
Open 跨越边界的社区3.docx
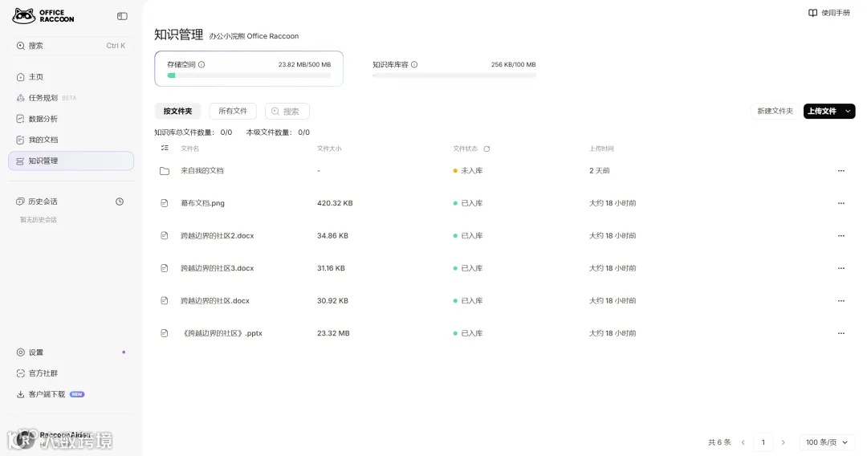click(218, 268)
